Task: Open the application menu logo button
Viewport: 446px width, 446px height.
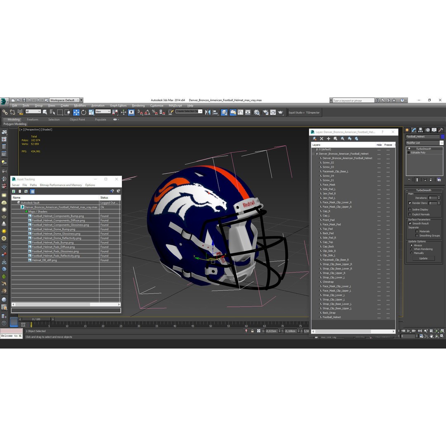Action: click(x=4, y=101)
